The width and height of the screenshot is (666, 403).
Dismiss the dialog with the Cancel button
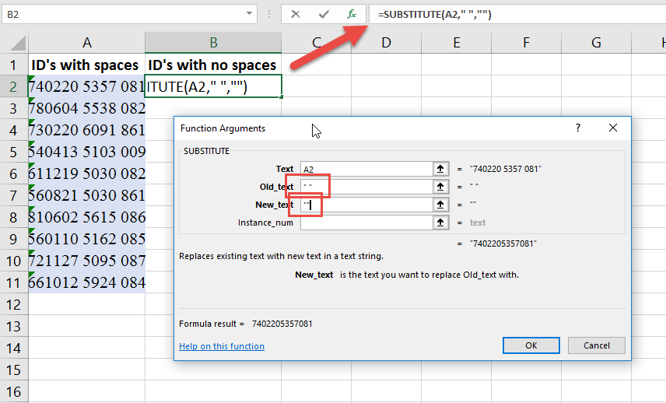tap(596, 345)
